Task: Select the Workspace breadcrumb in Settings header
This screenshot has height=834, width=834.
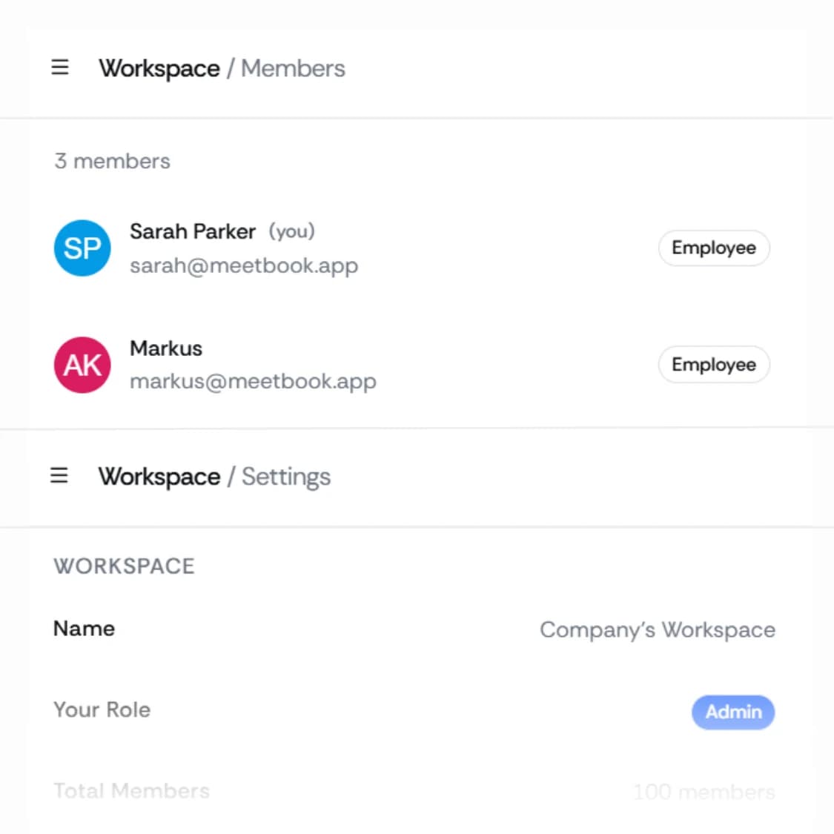Action: (x=159, y=477)
